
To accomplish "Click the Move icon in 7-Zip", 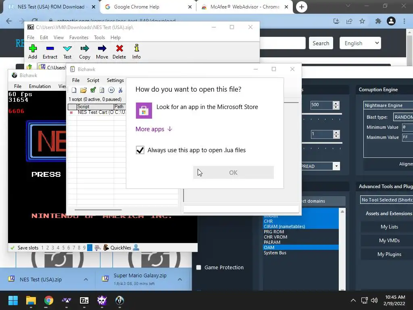I will point(102,48).
